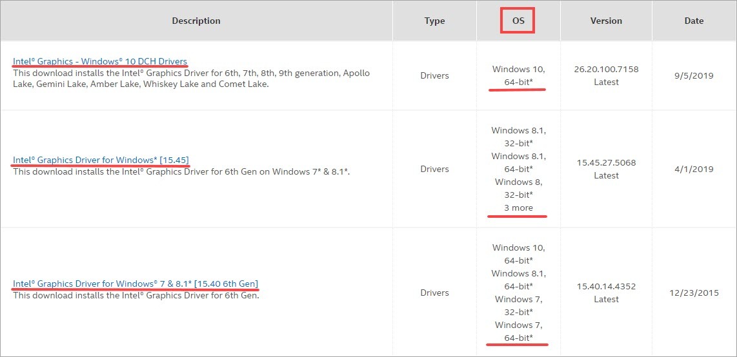The height and width of the screenshot is (357, 737).
Task: Open Intel Graphics Windows 10 DCH Drivers link
Action: click(x=100, y=61)
